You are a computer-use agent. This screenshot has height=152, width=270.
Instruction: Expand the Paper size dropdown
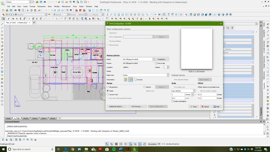pos(168,75)
